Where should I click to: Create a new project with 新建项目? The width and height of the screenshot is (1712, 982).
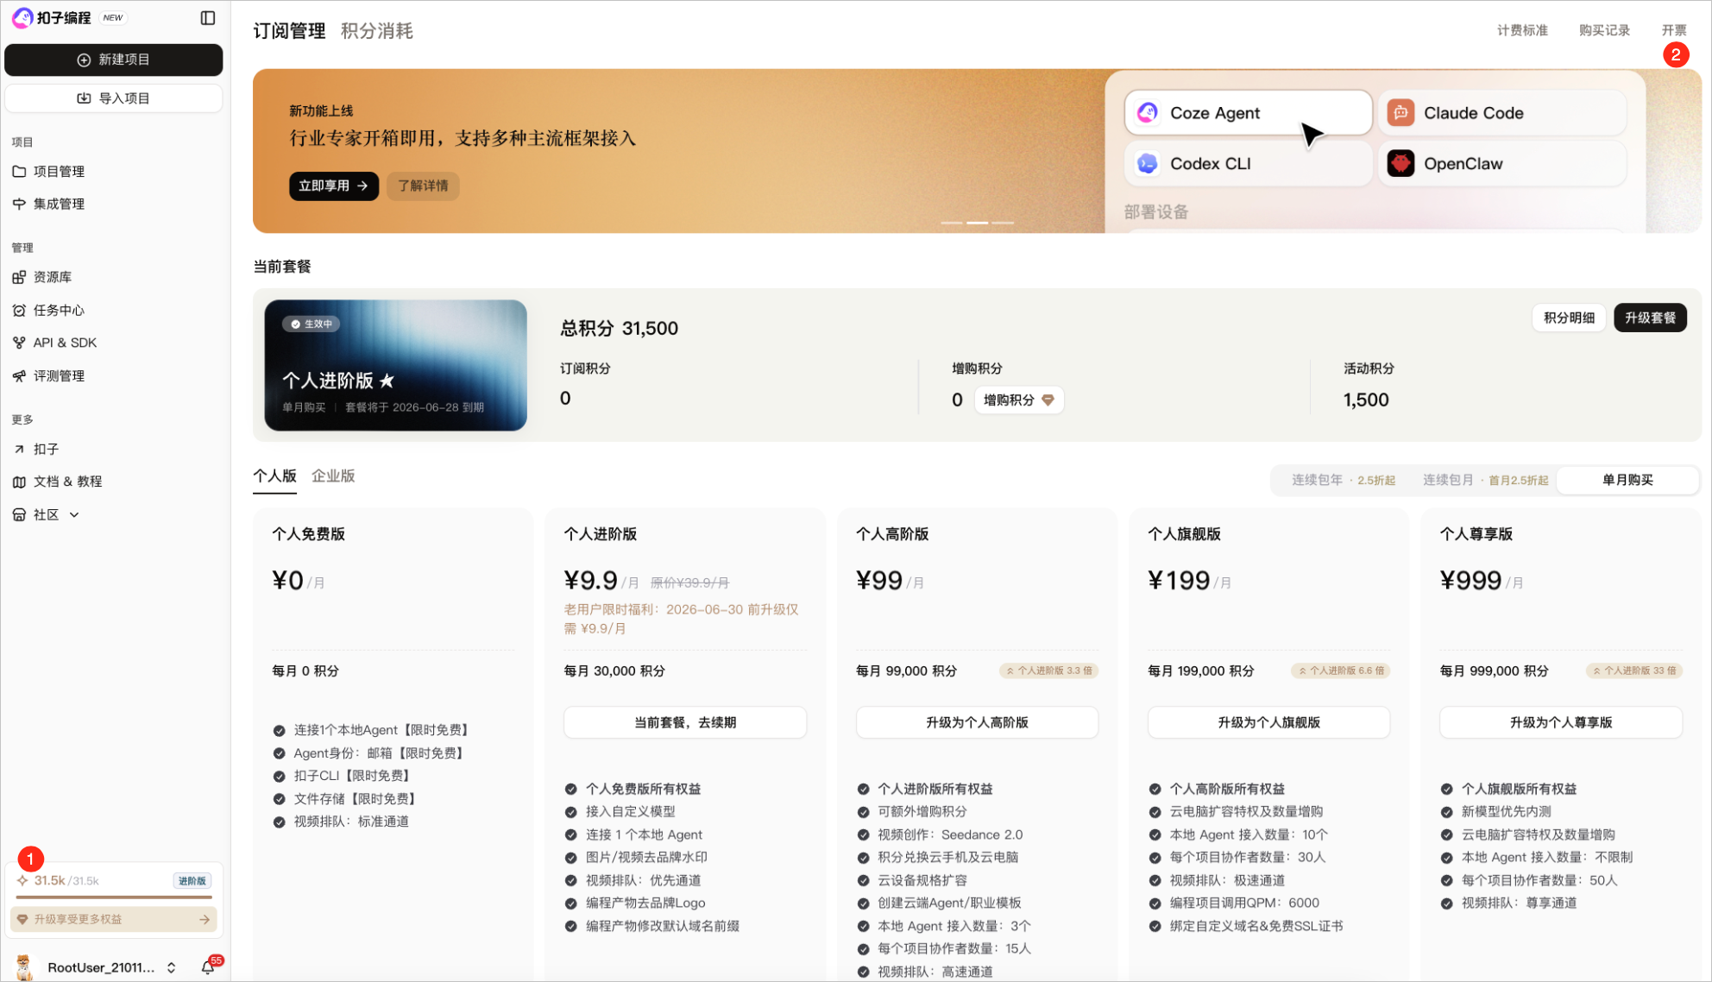114,60
